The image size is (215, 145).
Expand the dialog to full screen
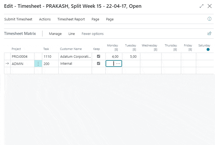[x=202, y=6]
